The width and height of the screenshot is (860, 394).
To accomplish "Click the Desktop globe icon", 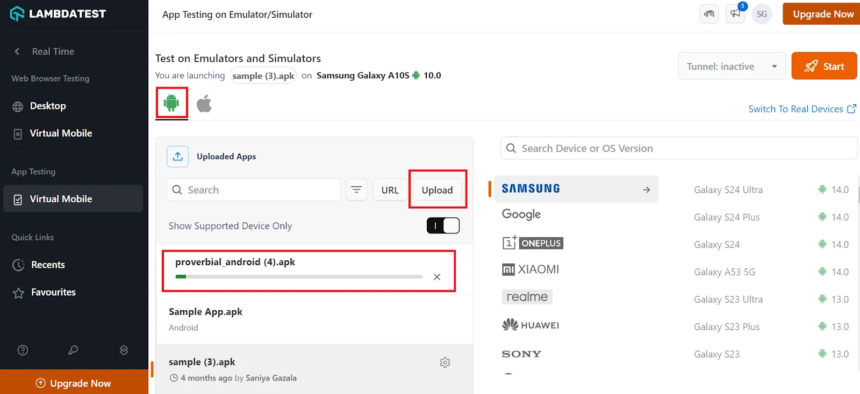I will pos(18,106).
